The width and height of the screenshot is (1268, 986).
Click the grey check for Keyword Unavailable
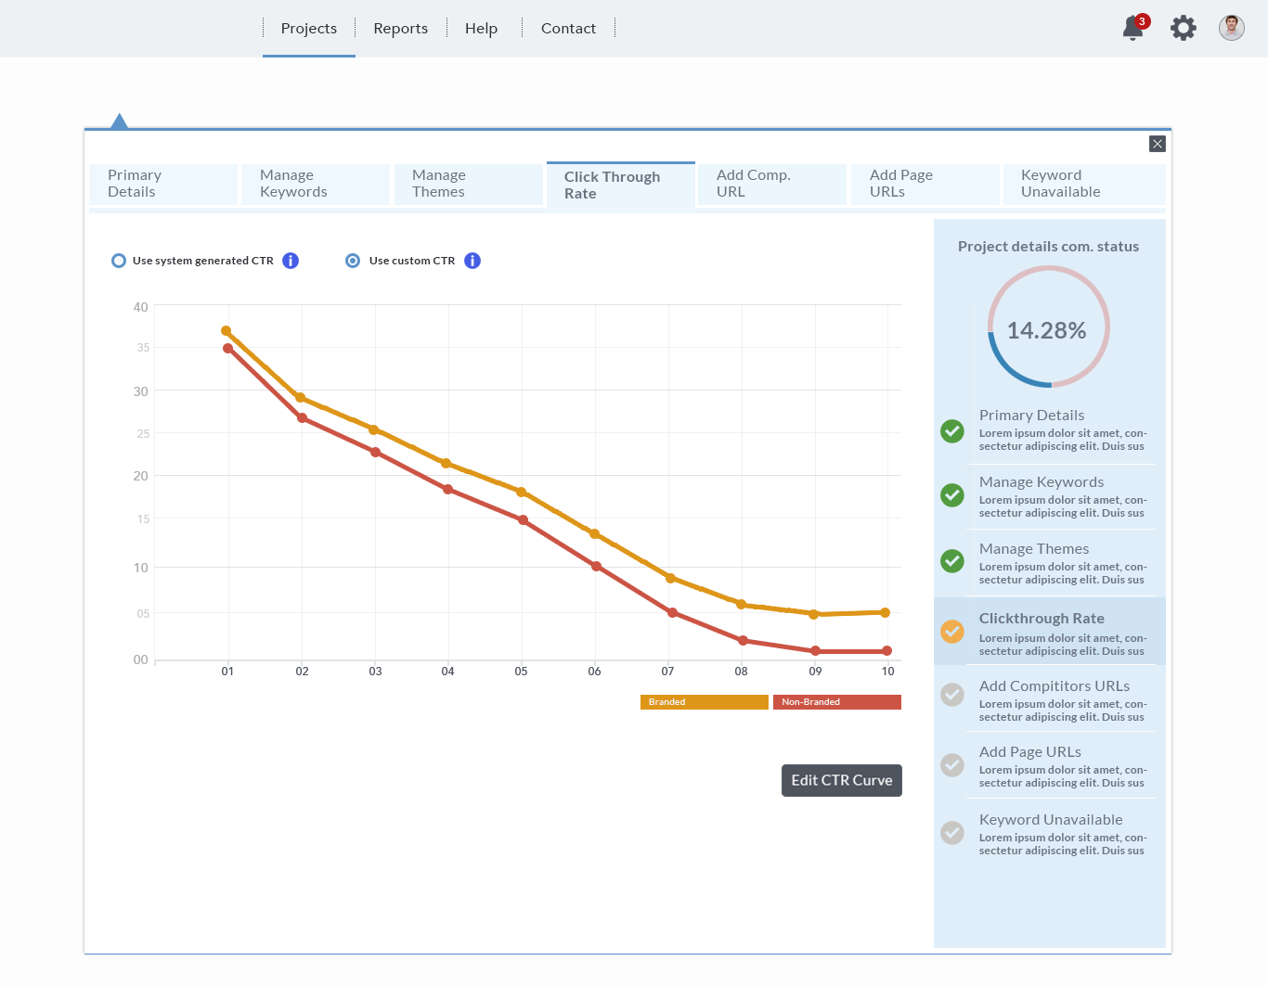coord(952,833)
